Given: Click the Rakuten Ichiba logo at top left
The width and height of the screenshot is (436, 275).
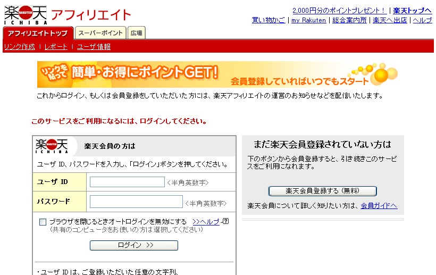Looking at the screenshot, I should [x=26, y=15].
